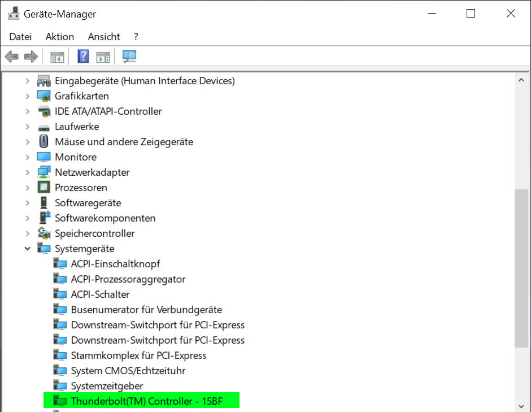Select the ACPI-Einschaltknopf entry
The width and height of the screenshot is (531, 412).
[115, 264]
